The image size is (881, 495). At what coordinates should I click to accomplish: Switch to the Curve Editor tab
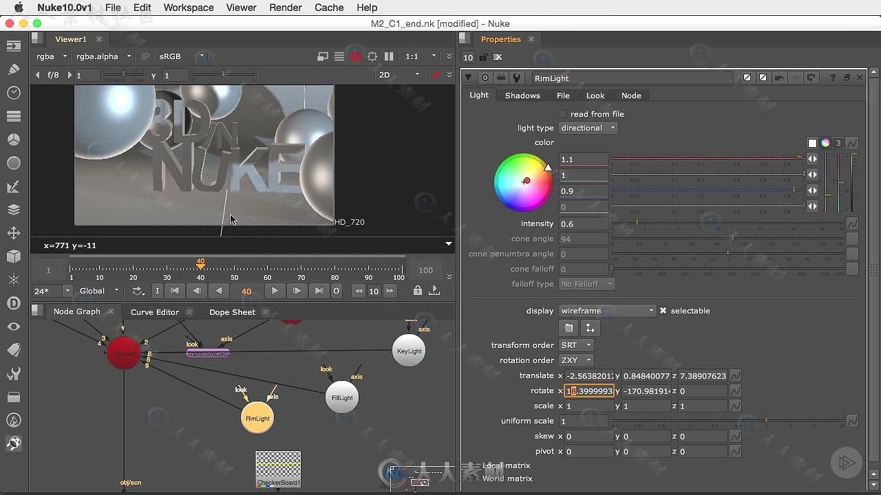click(x=155, y=312)
